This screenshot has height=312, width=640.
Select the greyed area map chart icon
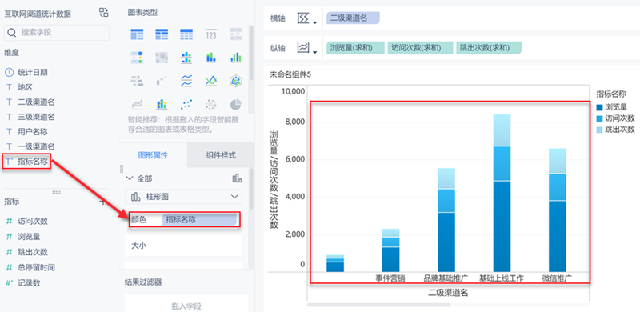(x=162, y=58)
